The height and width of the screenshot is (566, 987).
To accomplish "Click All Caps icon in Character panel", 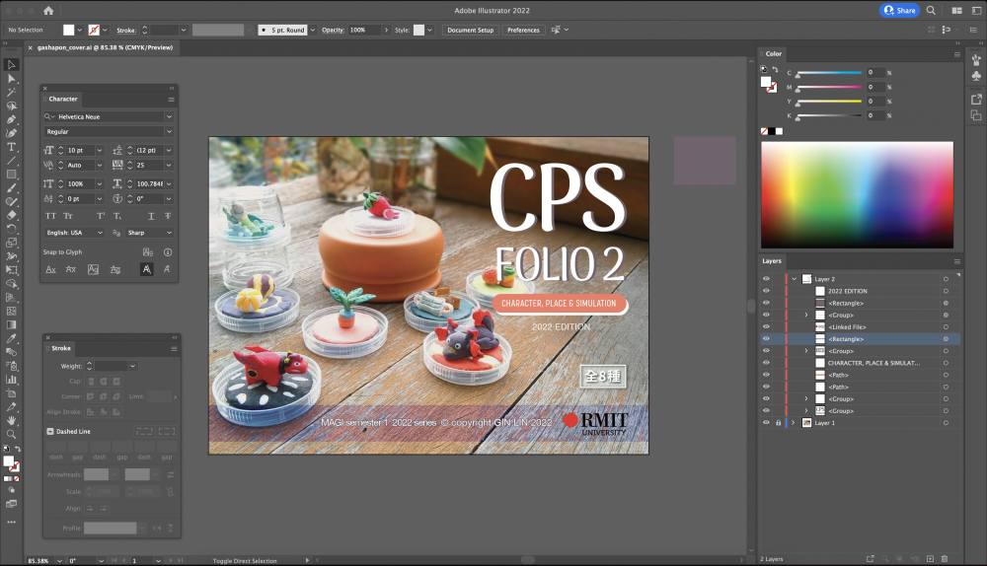I will [51, 216].
